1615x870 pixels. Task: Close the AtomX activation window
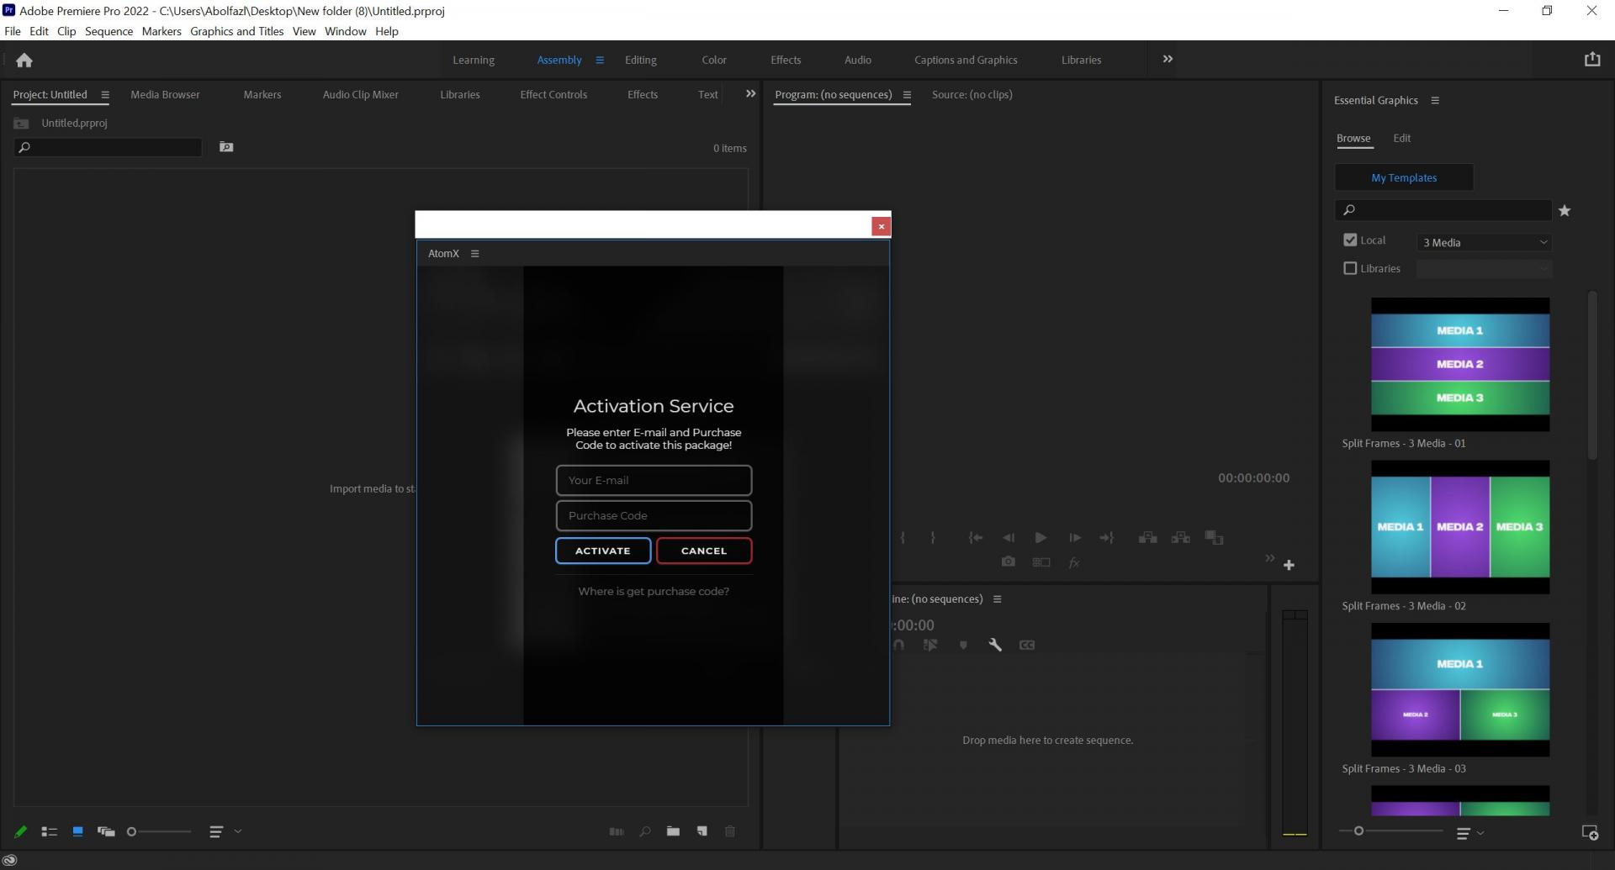[x=881, y=226]
